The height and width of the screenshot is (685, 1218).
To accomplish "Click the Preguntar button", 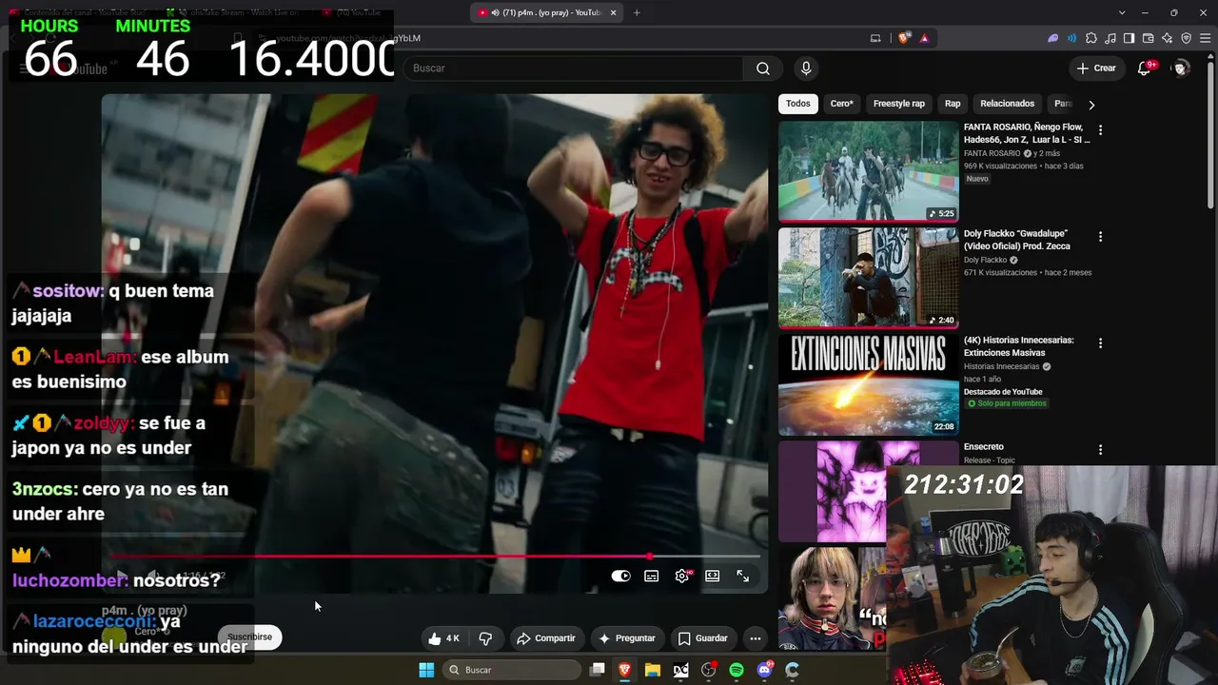I will pos(626,638).
